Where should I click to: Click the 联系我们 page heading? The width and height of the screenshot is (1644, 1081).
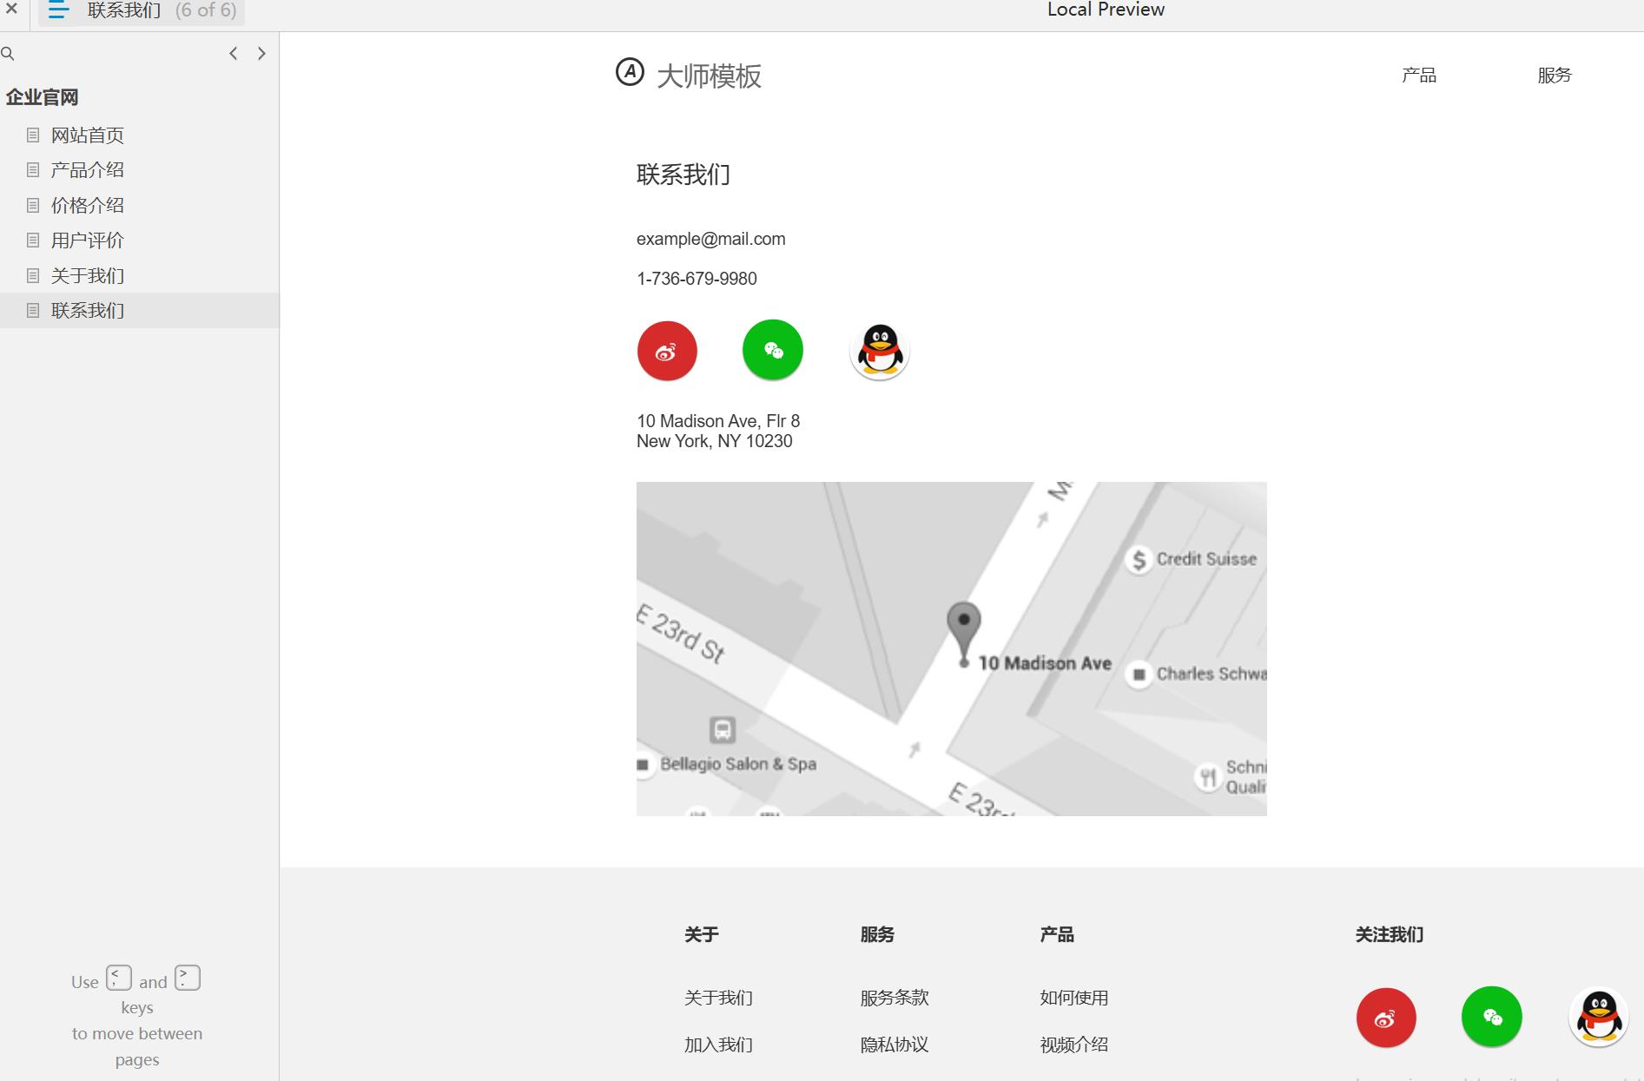(x=683, y=175)
